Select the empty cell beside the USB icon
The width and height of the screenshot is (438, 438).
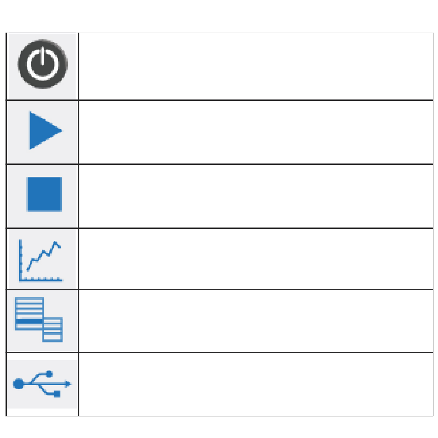coord(256,385)
